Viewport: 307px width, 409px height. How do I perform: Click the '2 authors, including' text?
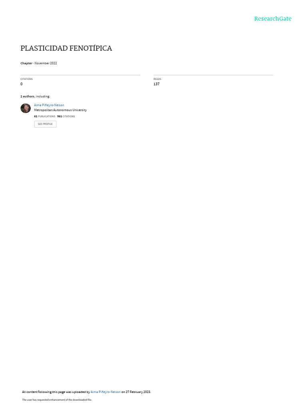35,96
